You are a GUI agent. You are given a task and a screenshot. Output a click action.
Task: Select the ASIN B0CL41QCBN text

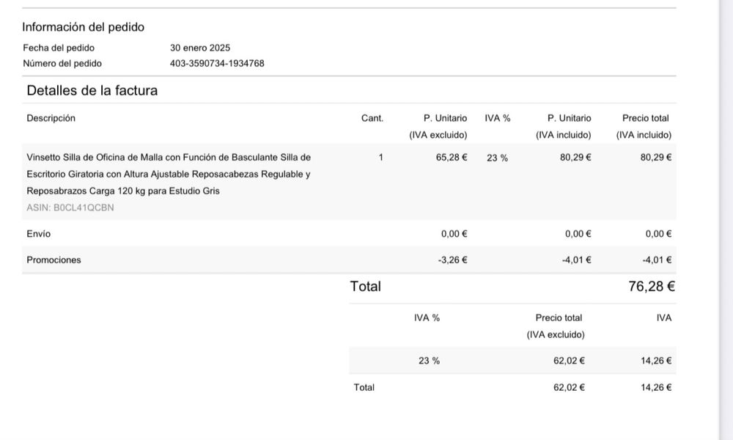click(70, 208)
